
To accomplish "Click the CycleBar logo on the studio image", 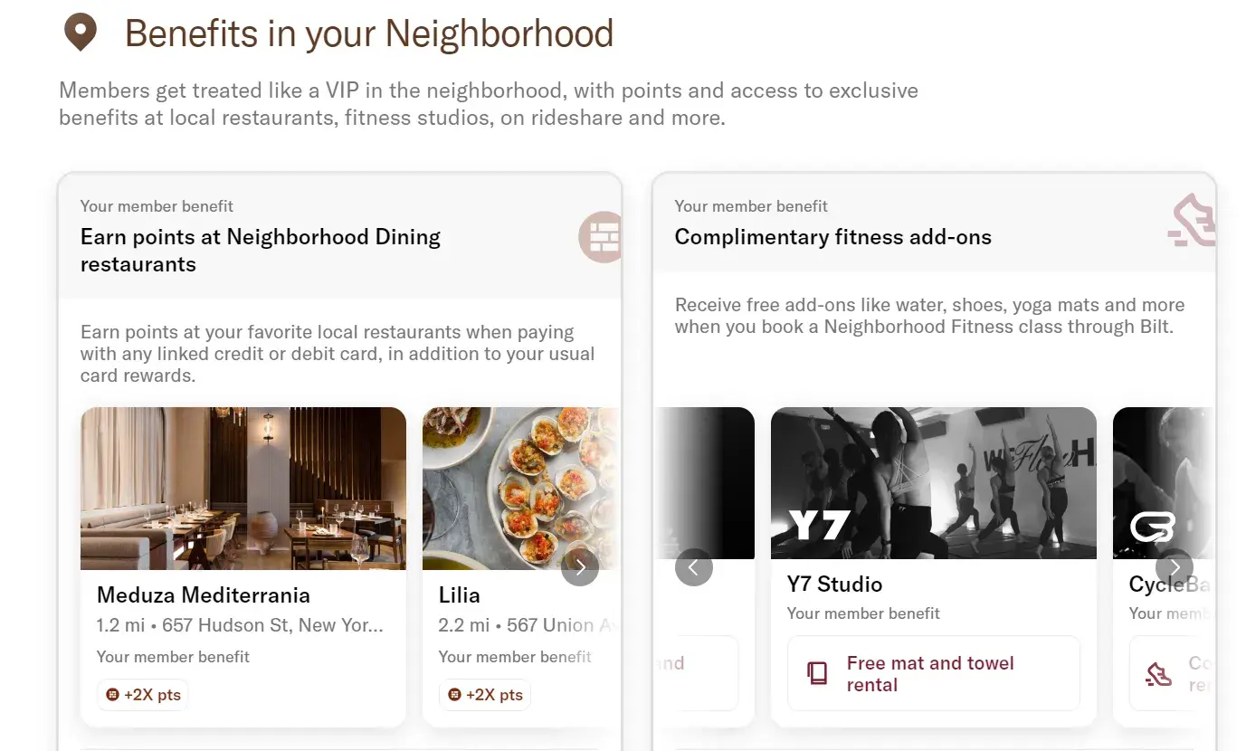I will (1152, 527).
